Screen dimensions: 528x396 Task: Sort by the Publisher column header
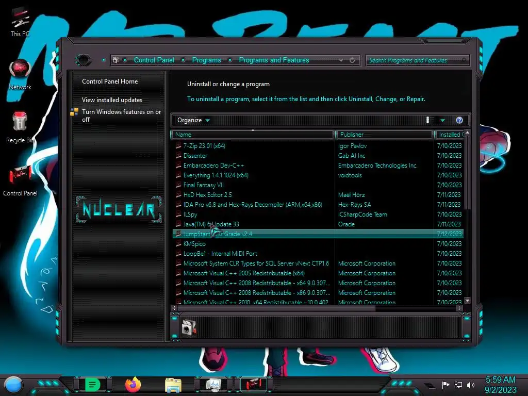pyautogui.click(x=384, y=135)
